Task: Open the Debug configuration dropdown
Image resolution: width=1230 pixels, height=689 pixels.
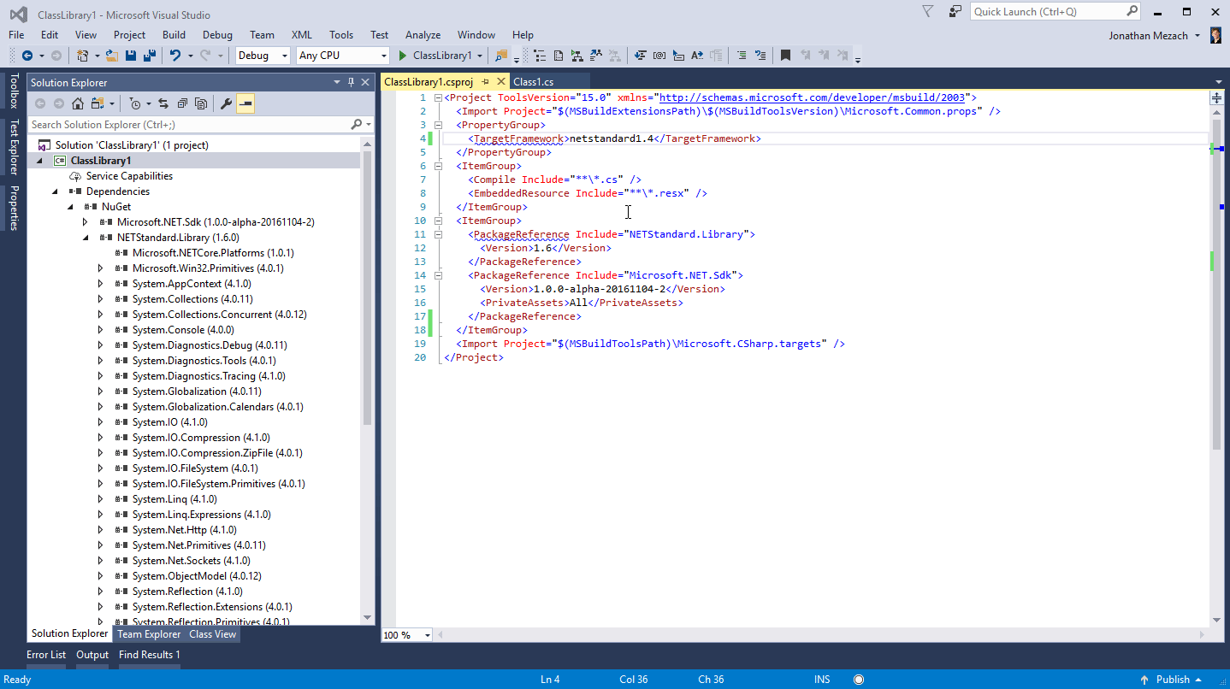Action: pyautogui.click(x=263, y=56)
